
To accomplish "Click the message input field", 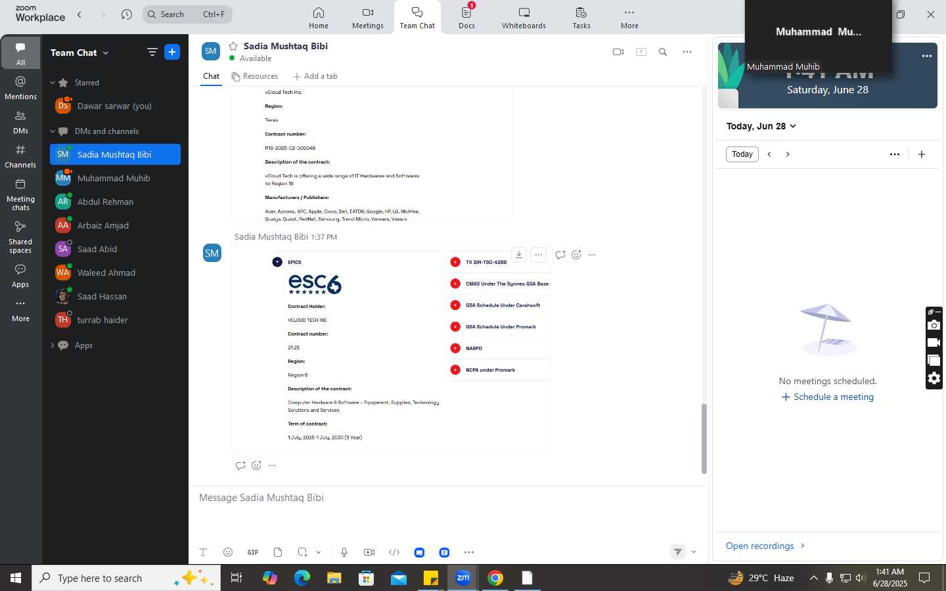I will coord(449,498).
